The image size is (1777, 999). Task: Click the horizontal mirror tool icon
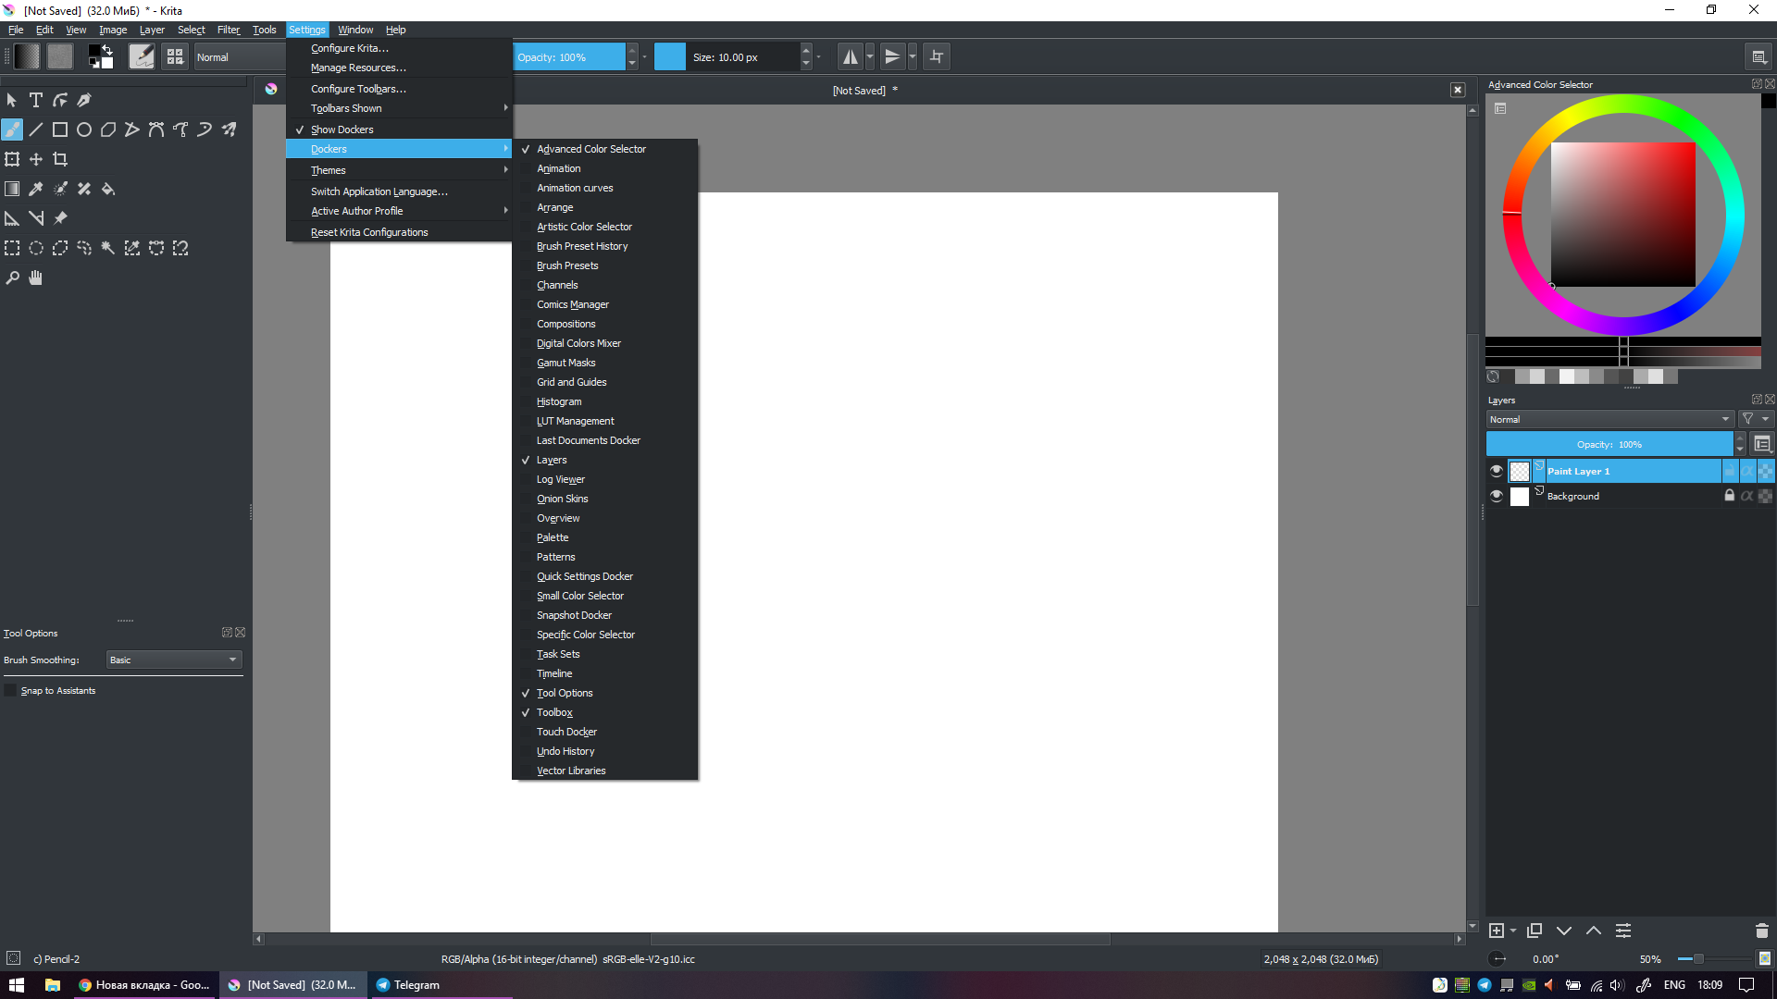point(850,56)
